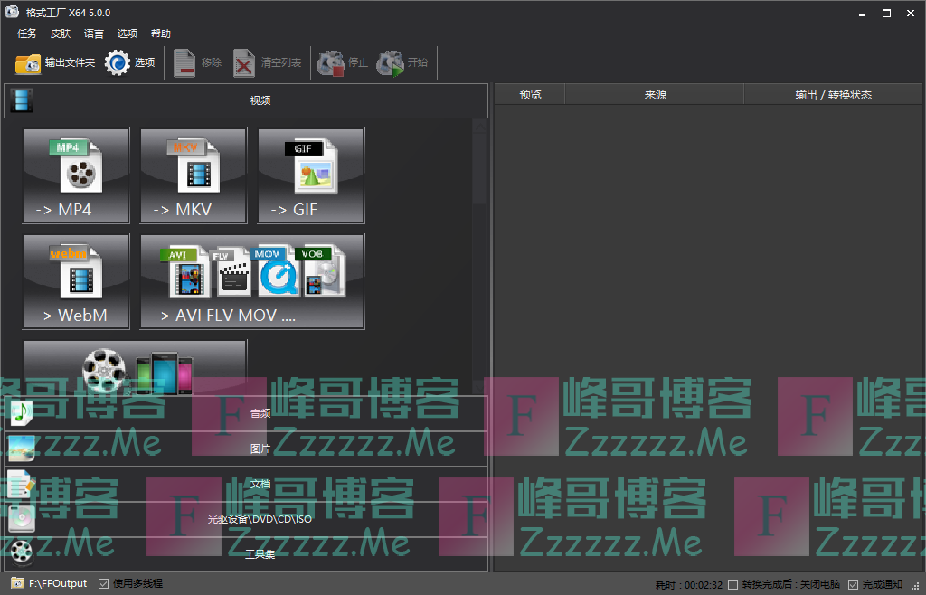Click the 来源 column header
Screen dimensions: 926x595
655,94
